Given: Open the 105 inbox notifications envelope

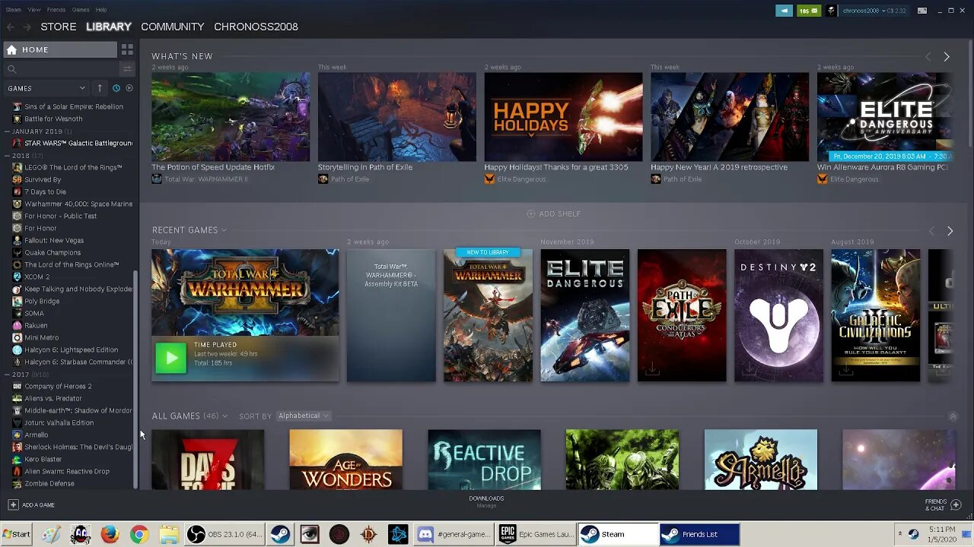Looking at the screenshot, I should pos(808,11).
